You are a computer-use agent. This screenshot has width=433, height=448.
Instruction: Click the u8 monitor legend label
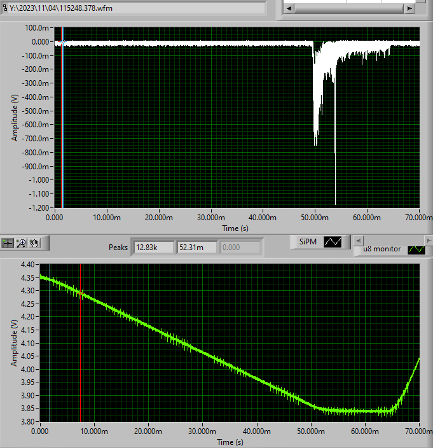[381, 249]
